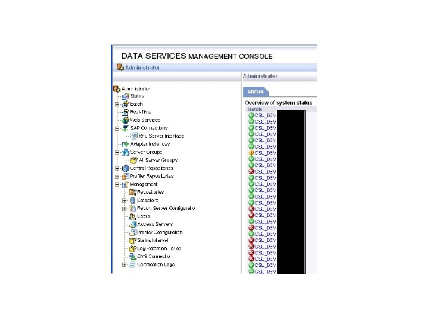429x321 pixels.
Task: Open the CMS Connection item
Action: [154, 257]
